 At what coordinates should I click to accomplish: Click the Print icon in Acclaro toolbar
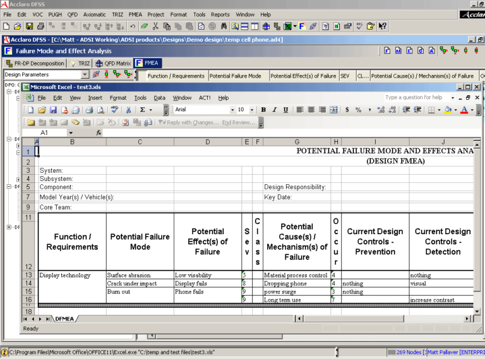point(40,26)
